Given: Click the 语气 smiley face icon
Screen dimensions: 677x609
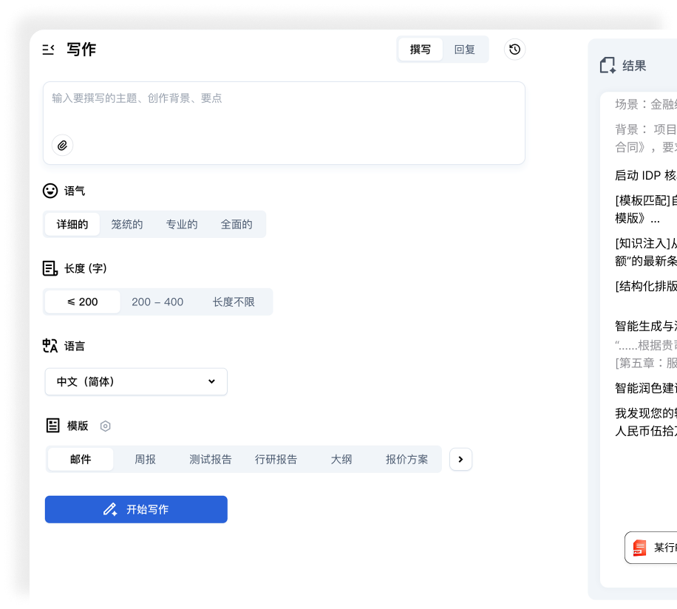Looking at the screenshot, I should (50, 191).
